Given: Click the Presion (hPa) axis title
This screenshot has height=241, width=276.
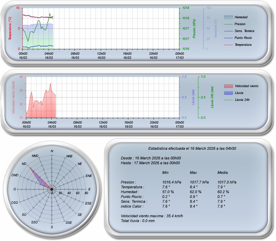Looking at the screenshot, I should [194, 28].
